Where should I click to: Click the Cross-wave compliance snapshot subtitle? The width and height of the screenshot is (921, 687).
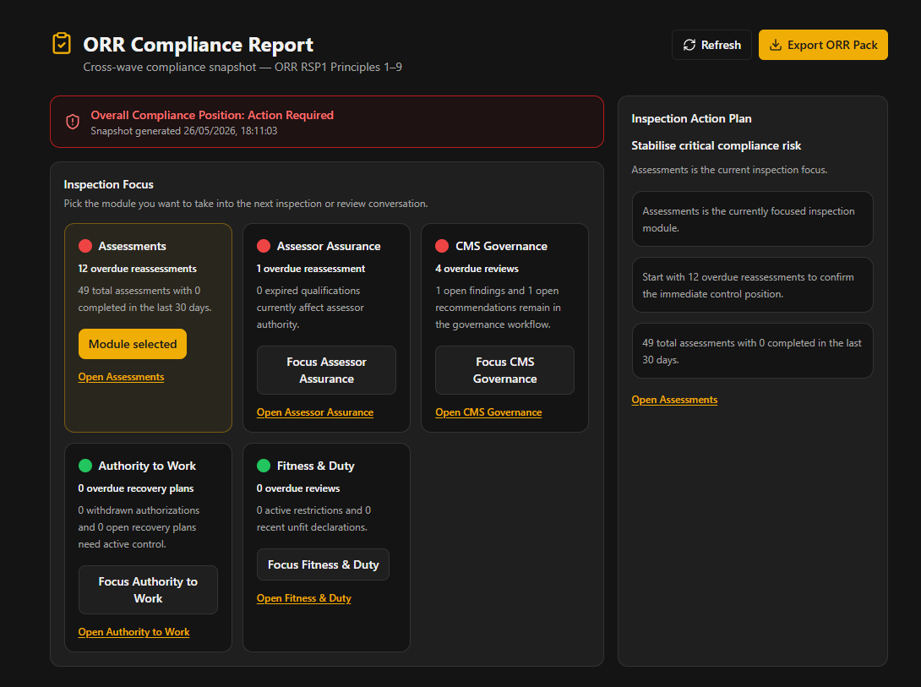(x=243, y=67)
